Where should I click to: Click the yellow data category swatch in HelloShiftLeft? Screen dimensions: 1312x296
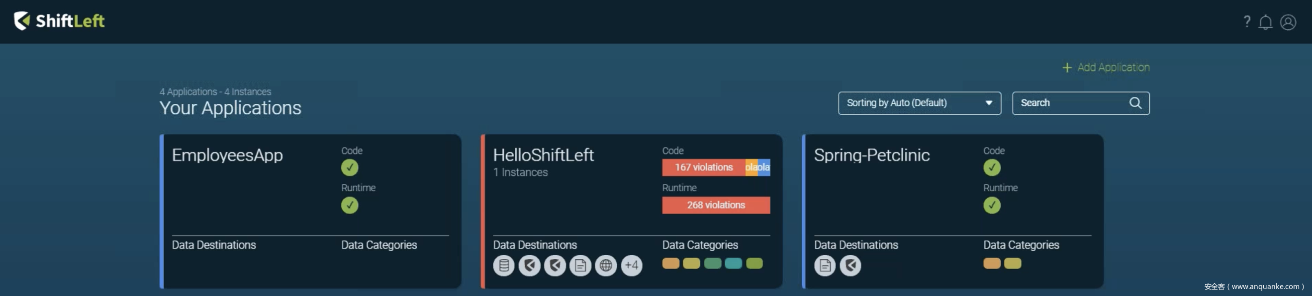691,263
